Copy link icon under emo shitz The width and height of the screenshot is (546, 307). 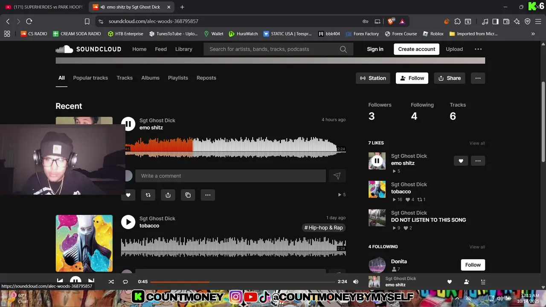pos(188,195)
